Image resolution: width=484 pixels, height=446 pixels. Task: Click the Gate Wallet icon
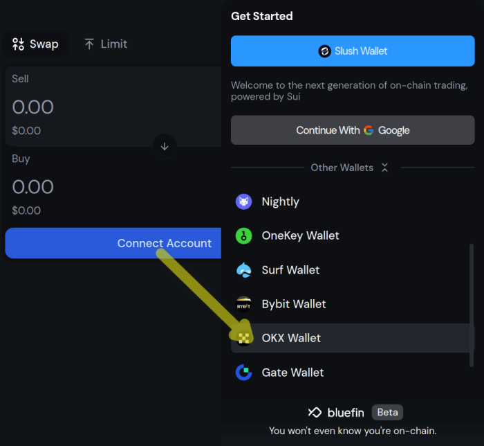click(243, 373)
